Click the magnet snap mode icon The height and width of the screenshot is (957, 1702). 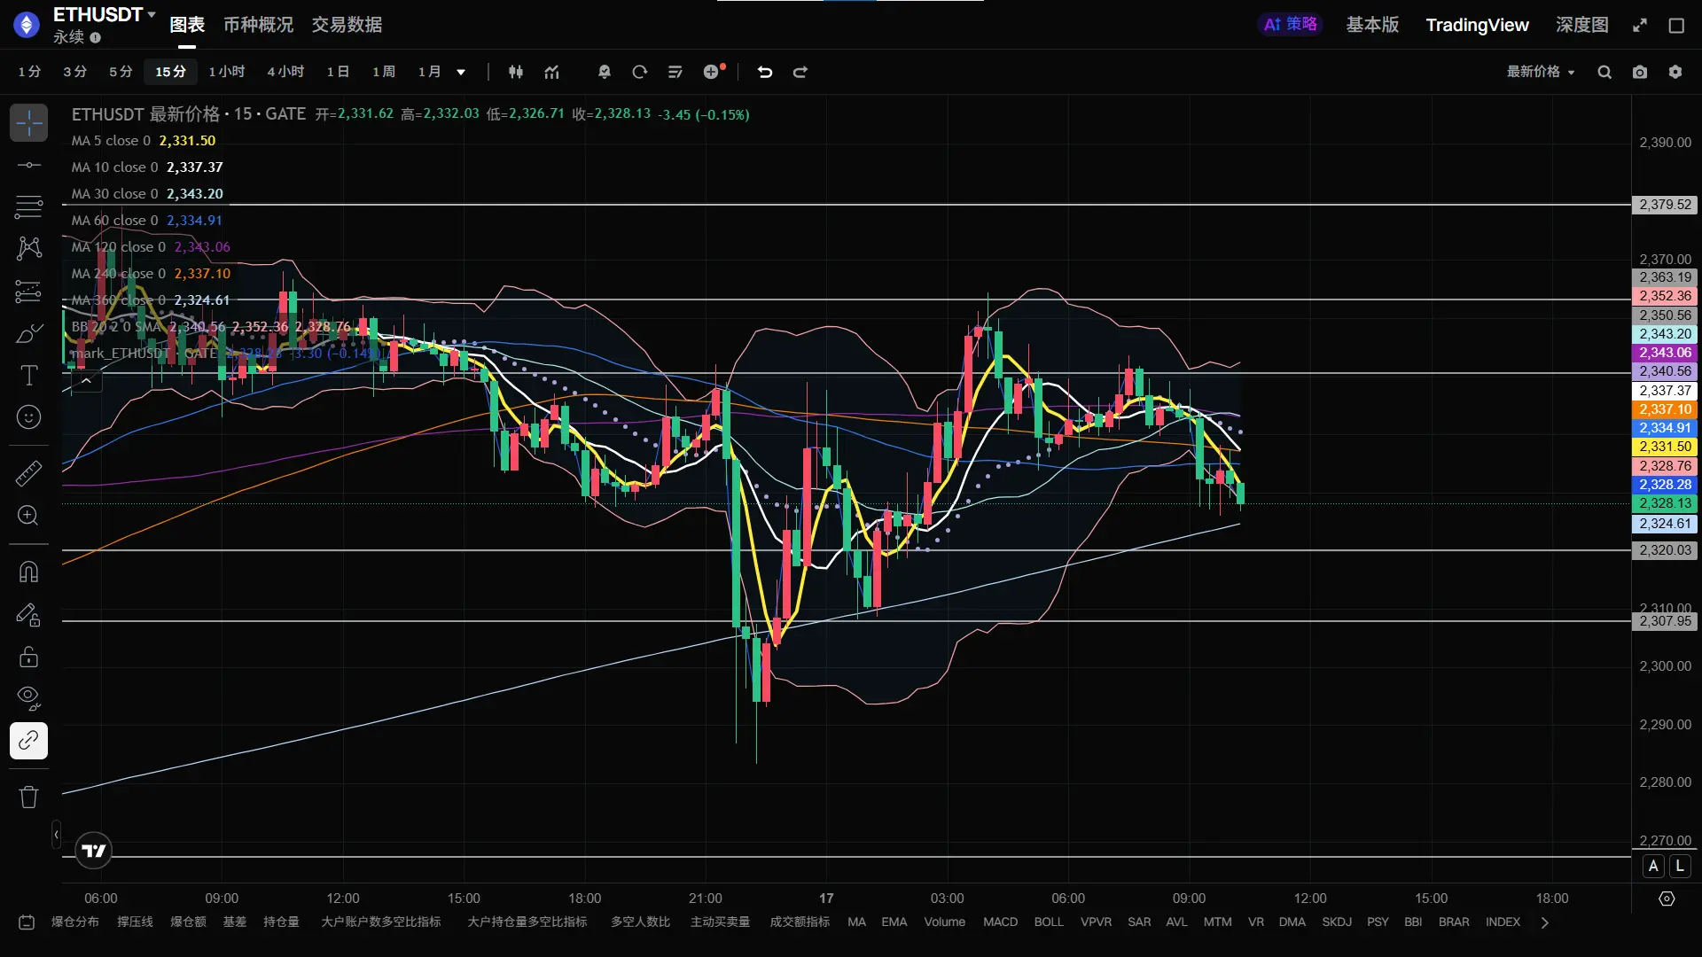coord(28,572)
